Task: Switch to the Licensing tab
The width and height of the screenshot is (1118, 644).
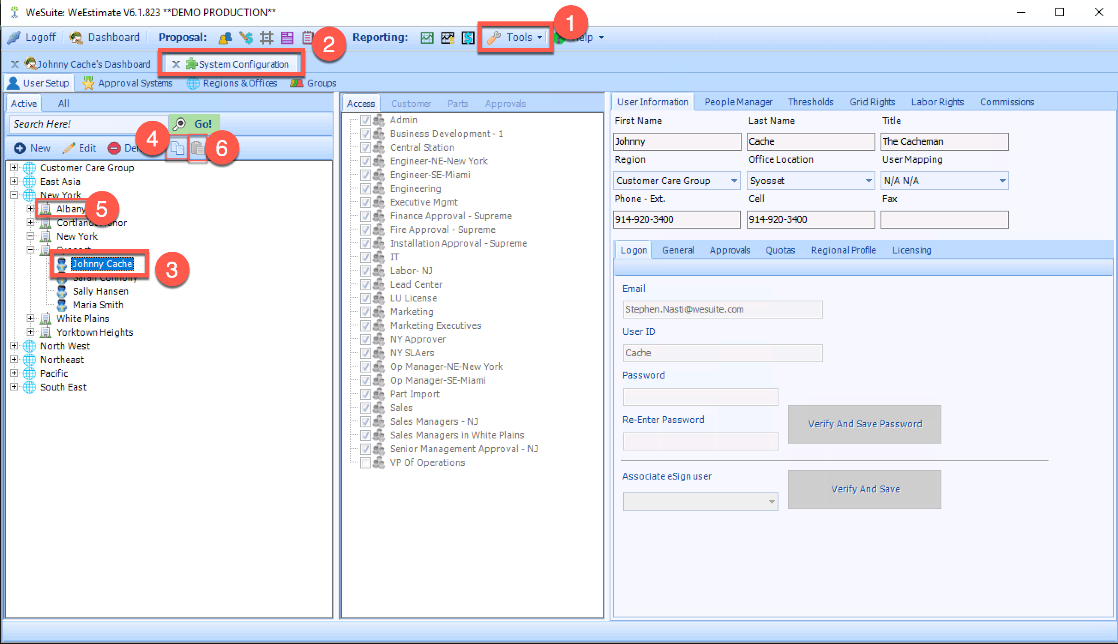Action: (911, 250)
